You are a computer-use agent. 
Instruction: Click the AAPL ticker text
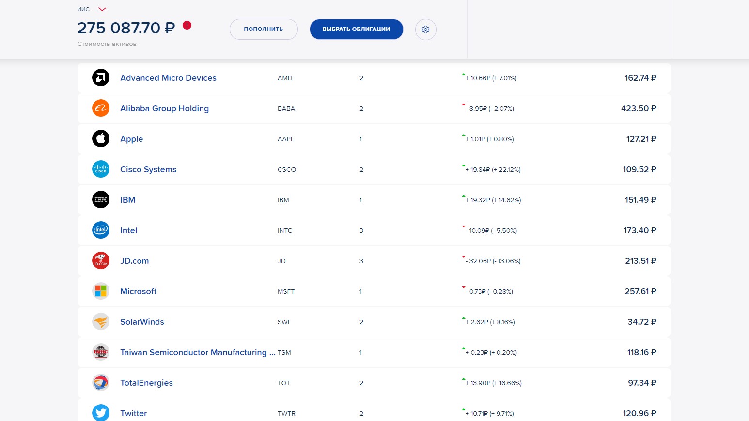click(x=286, y=139)
